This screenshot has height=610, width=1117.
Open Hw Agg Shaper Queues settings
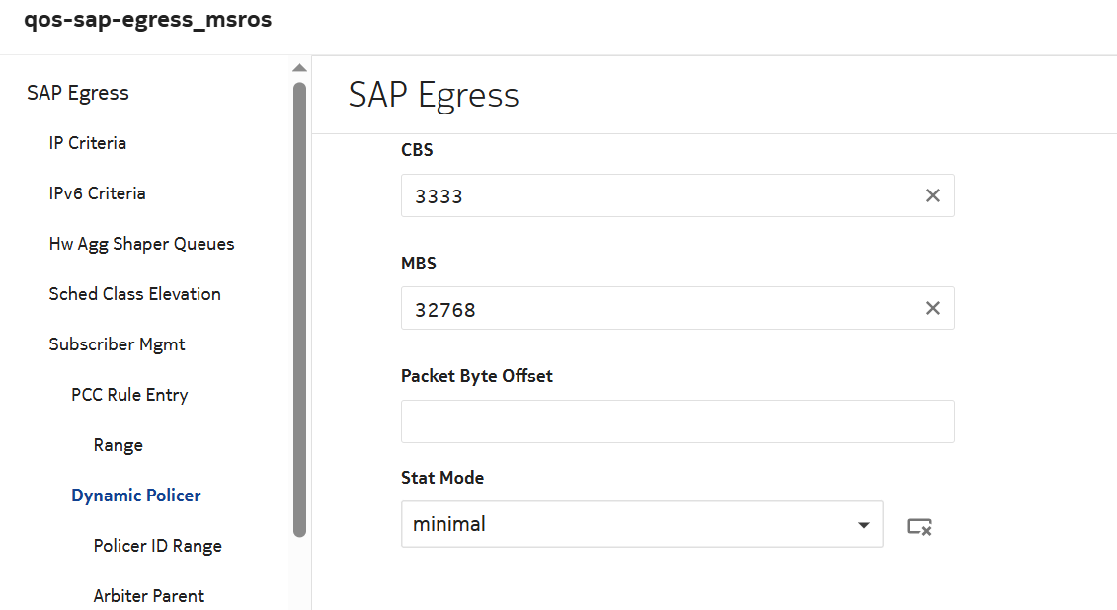[141, 243]
